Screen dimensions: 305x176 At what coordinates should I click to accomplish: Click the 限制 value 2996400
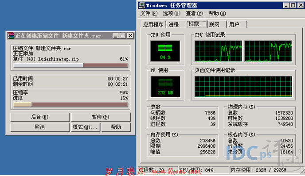tap(207, 146)
